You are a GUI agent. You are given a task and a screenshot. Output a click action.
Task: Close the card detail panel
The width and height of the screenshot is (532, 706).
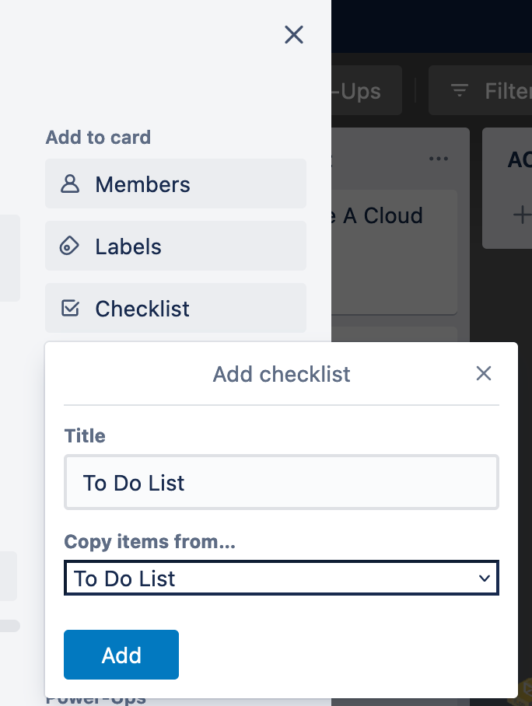pyautogui.click(x=293, y=34)
